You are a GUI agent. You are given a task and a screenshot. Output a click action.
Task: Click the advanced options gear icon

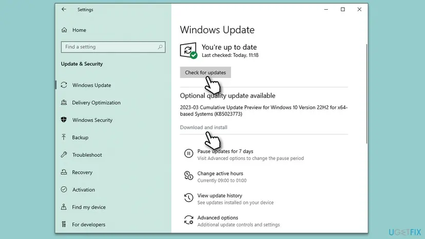(189, 220)
